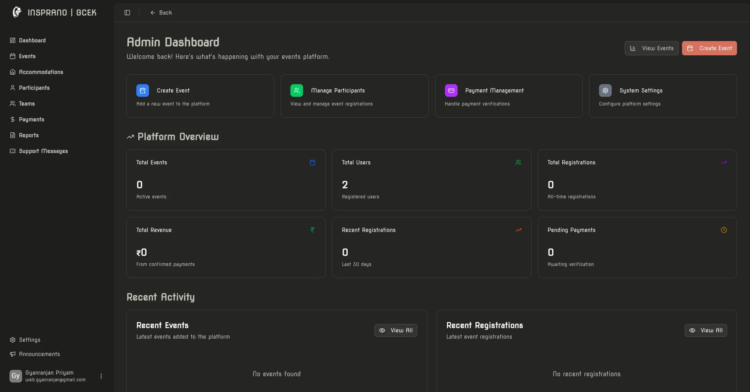750x392 pixels.
Task: Click the Create Event button top right
Action: click(709, 48)
